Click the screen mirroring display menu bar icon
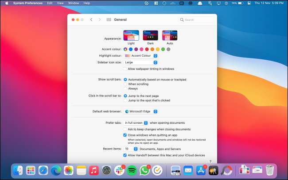This screenshot has height=180, width=288. pos(218,3)
